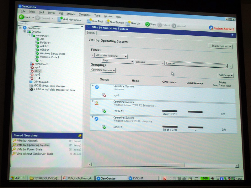
Task: Open the Templates menu
Action: pos(84,15)
